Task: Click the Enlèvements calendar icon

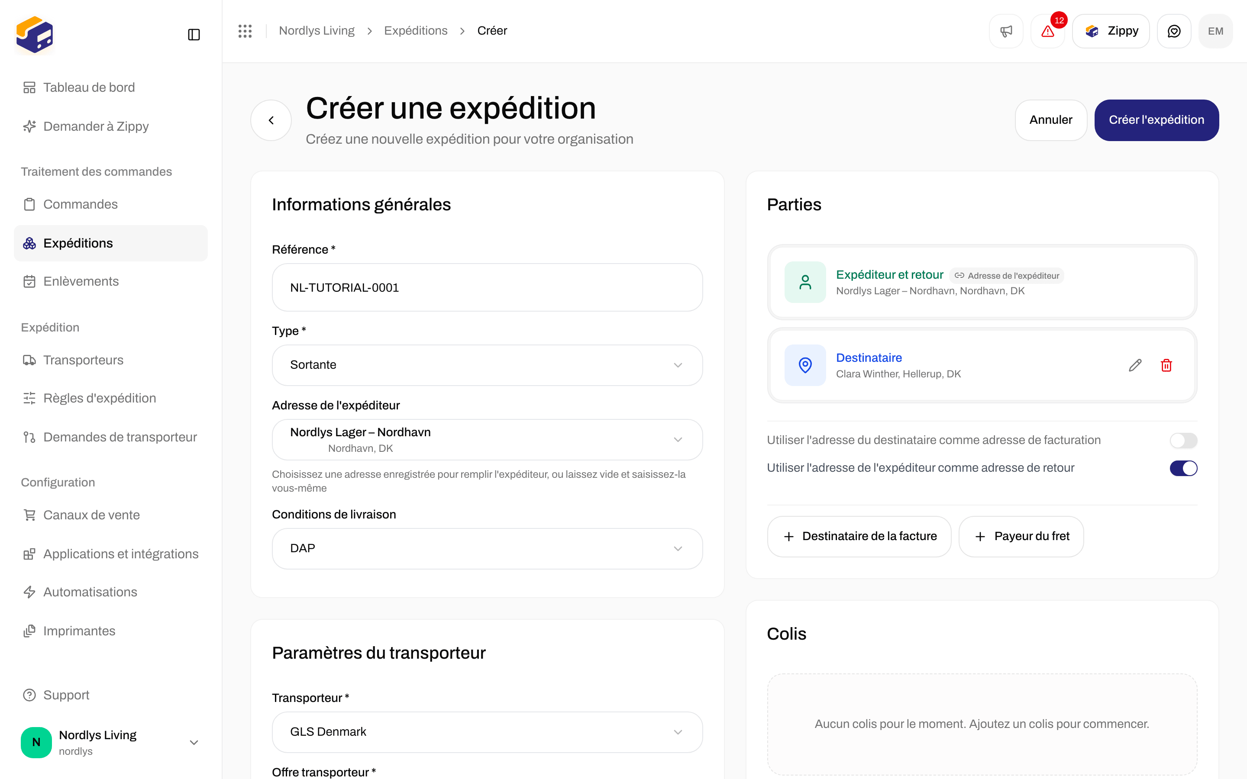Action: click(x=29, y=281)
